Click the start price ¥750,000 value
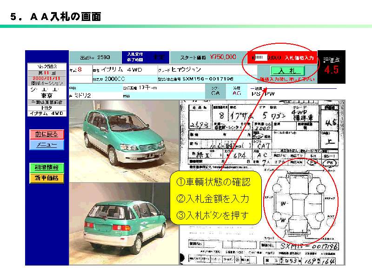 pyautogui.click(x=223, y=57)
